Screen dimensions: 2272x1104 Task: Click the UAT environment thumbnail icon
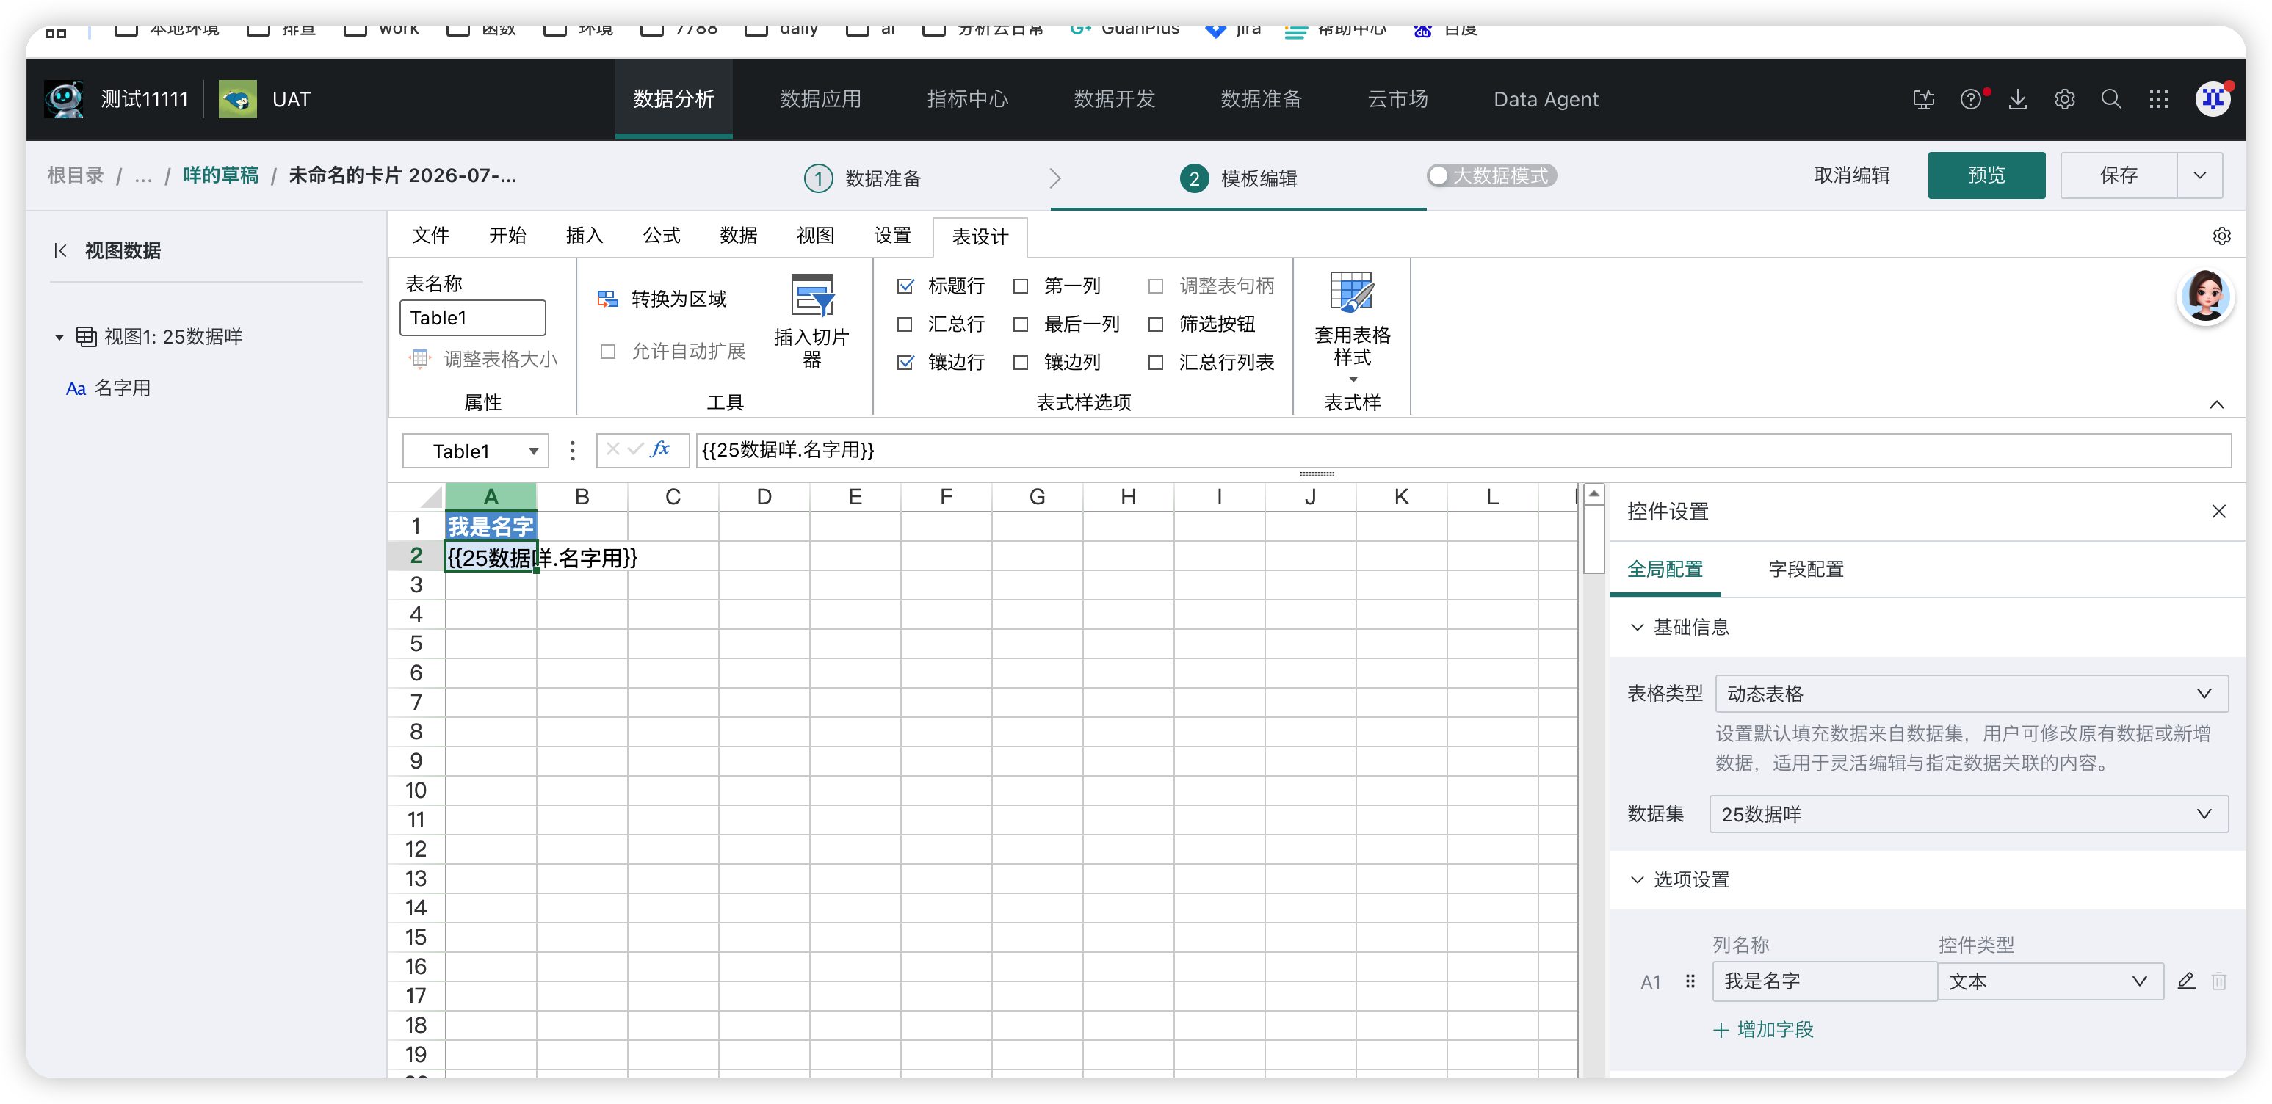pyautogui.click(x=237, y=99)
